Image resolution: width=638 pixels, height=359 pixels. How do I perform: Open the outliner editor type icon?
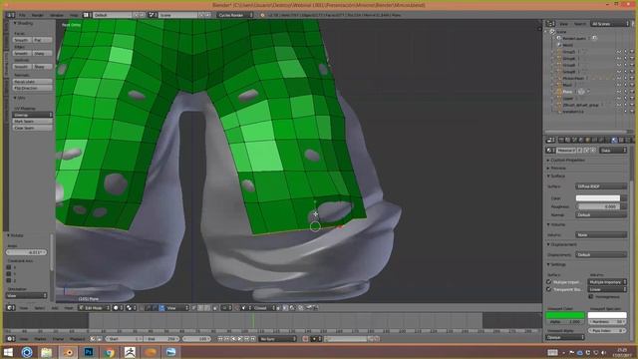coord(550,24)
